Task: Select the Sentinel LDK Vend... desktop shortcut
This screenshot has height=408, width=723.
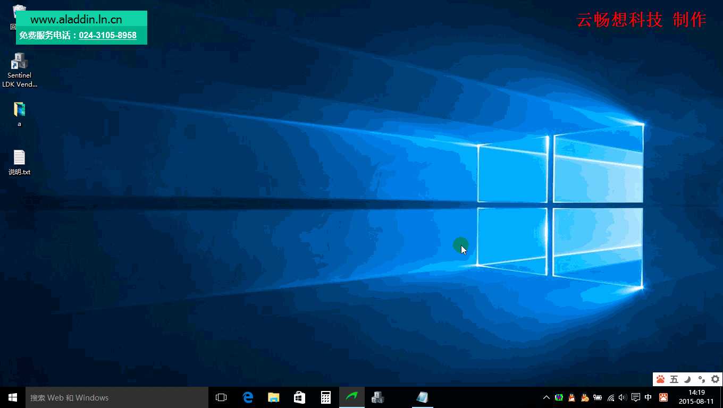Action: [20, 70]
